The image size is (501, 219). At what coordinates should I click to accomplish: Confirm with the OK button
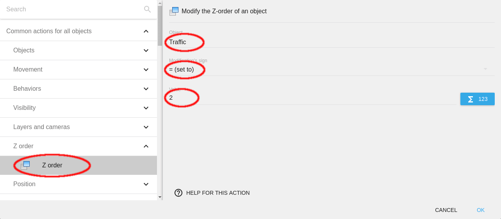[481, 210]
